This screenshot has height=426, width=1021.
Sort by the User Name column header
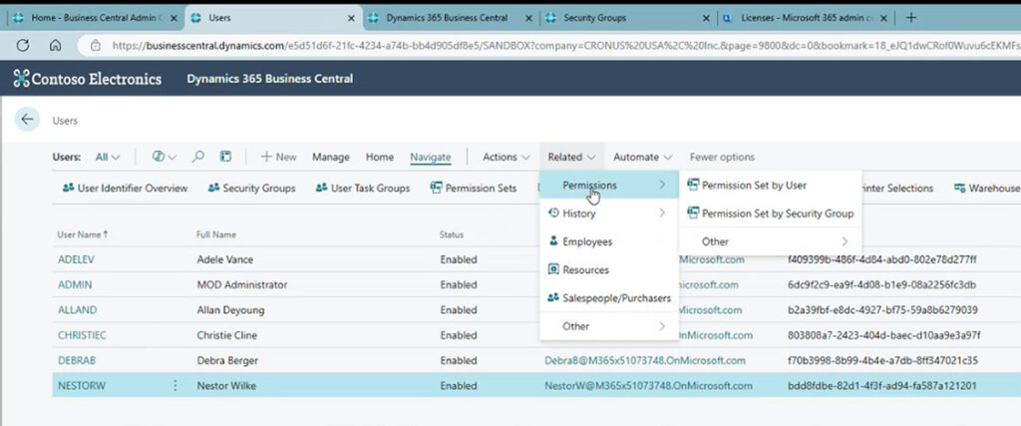click(x=83, y=234)
